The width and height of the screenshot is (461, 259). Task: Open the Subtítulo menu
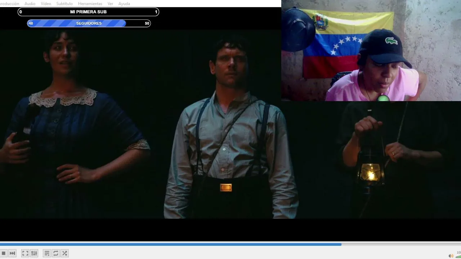(x=64, y=4)
